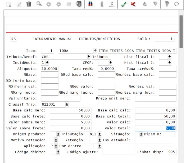Click the question mark help icon
Image resolution: width=185 pixels, height=163 pixels.
pos(166,4)
